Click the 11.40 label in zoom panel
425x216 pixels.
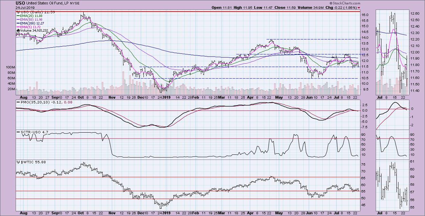coord(415,91)
